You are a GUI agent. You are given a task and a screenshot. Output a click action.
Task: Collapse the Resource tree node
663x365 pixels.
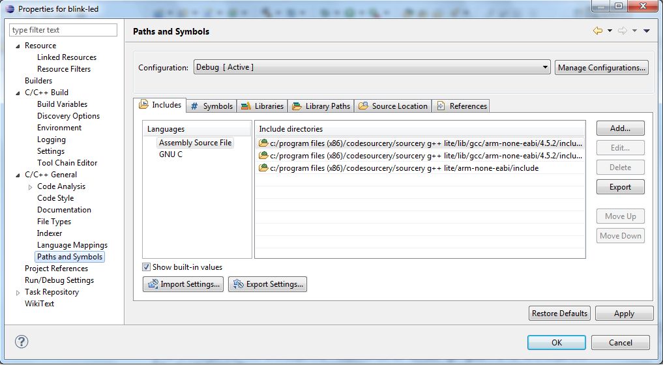pyautogui.click(x=18, y=46)
